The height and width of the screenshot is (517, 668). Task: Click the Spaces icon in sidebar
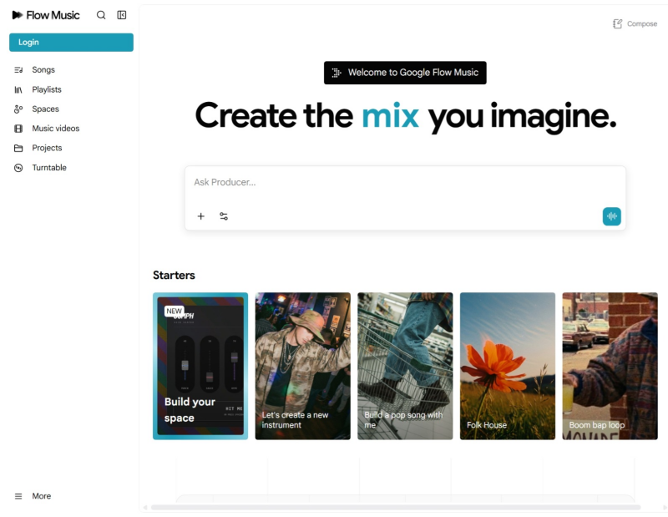pos(18,109)
